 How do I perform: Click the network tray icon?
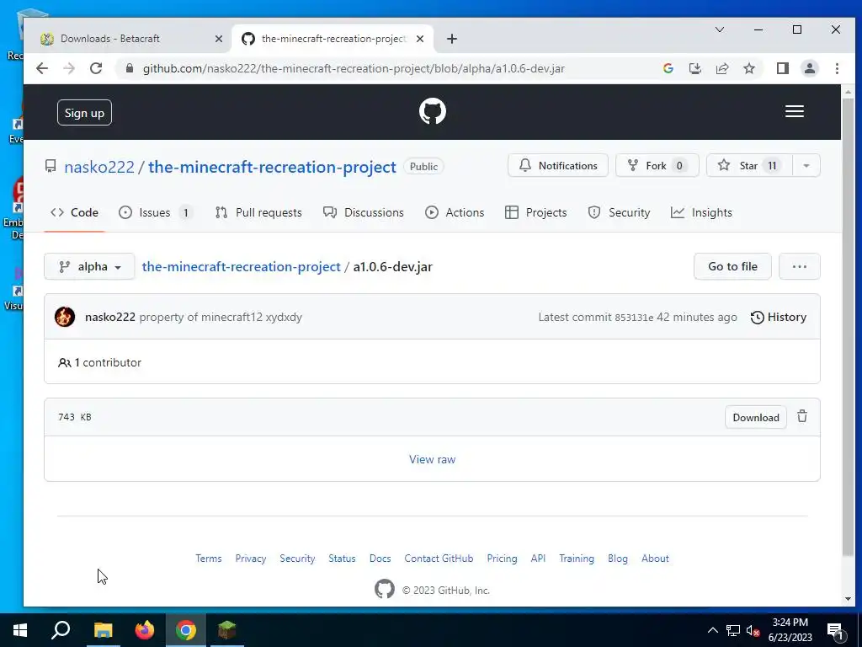(x=733, y=630)
